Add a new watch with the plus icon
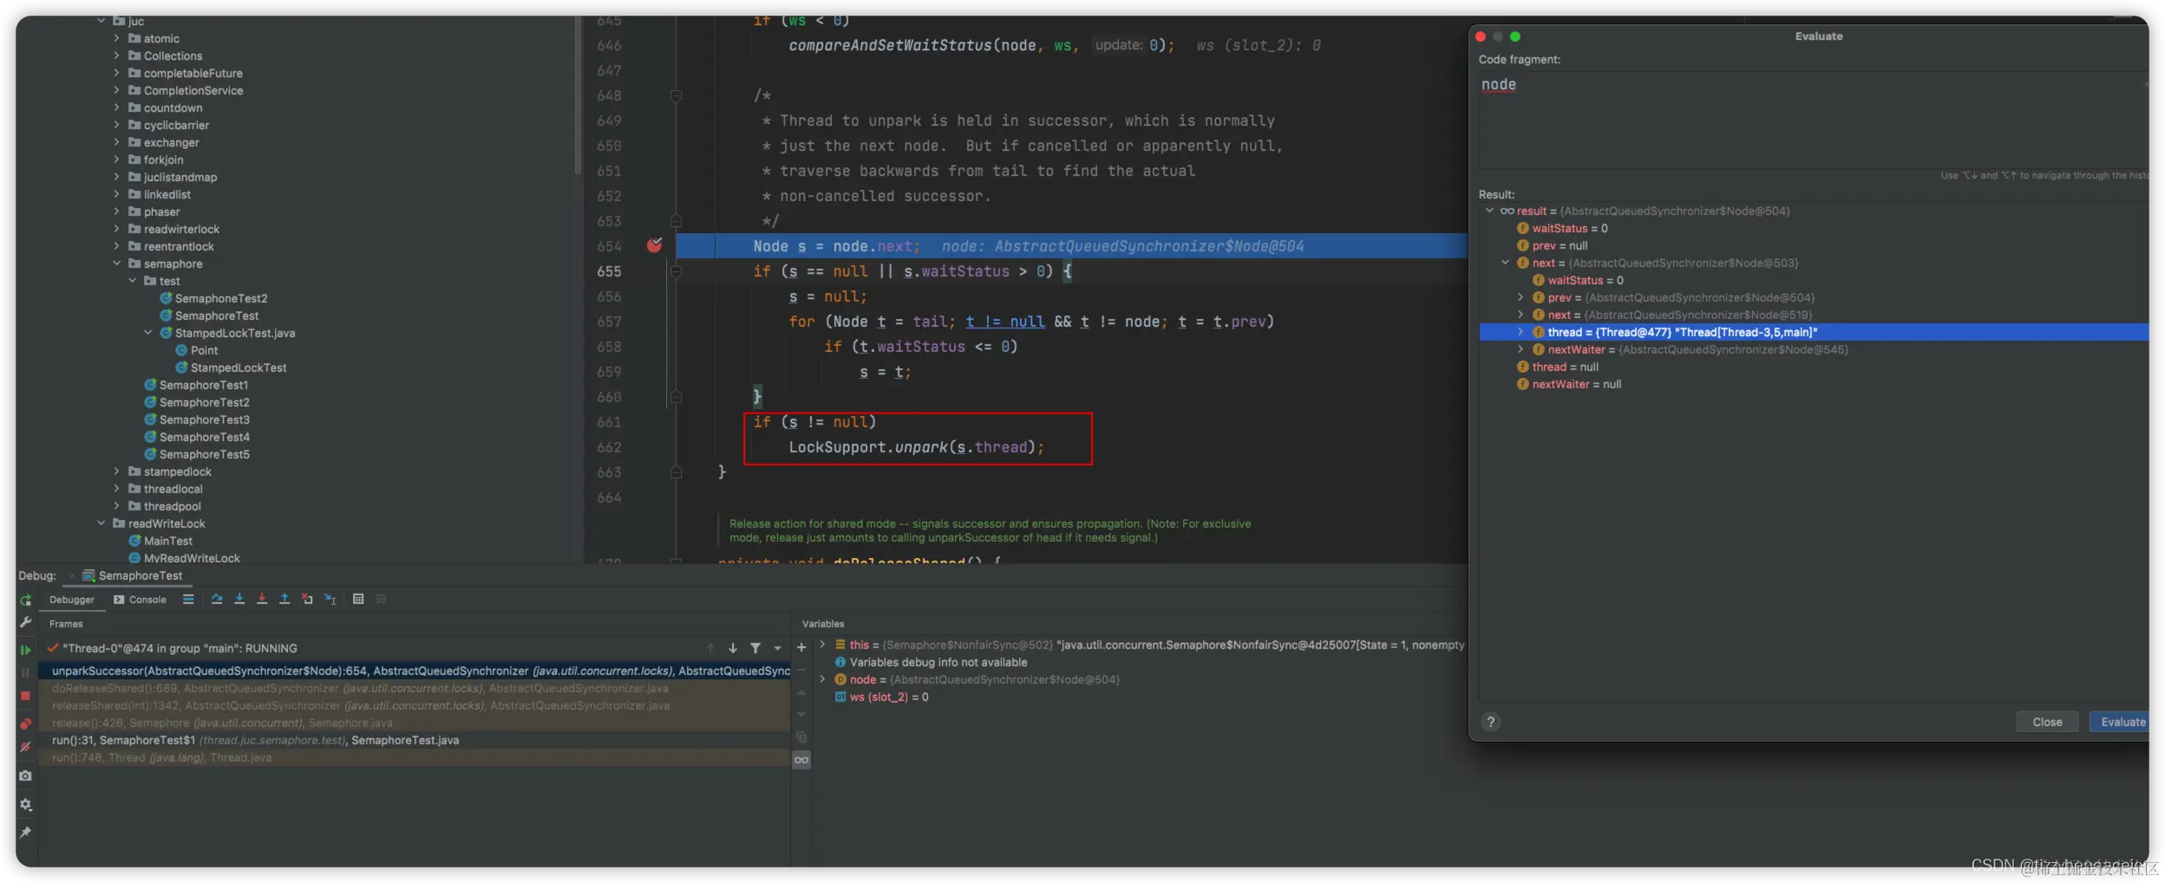The width and height of the screenshot is (2165, 883). click(x=801, y=647)
